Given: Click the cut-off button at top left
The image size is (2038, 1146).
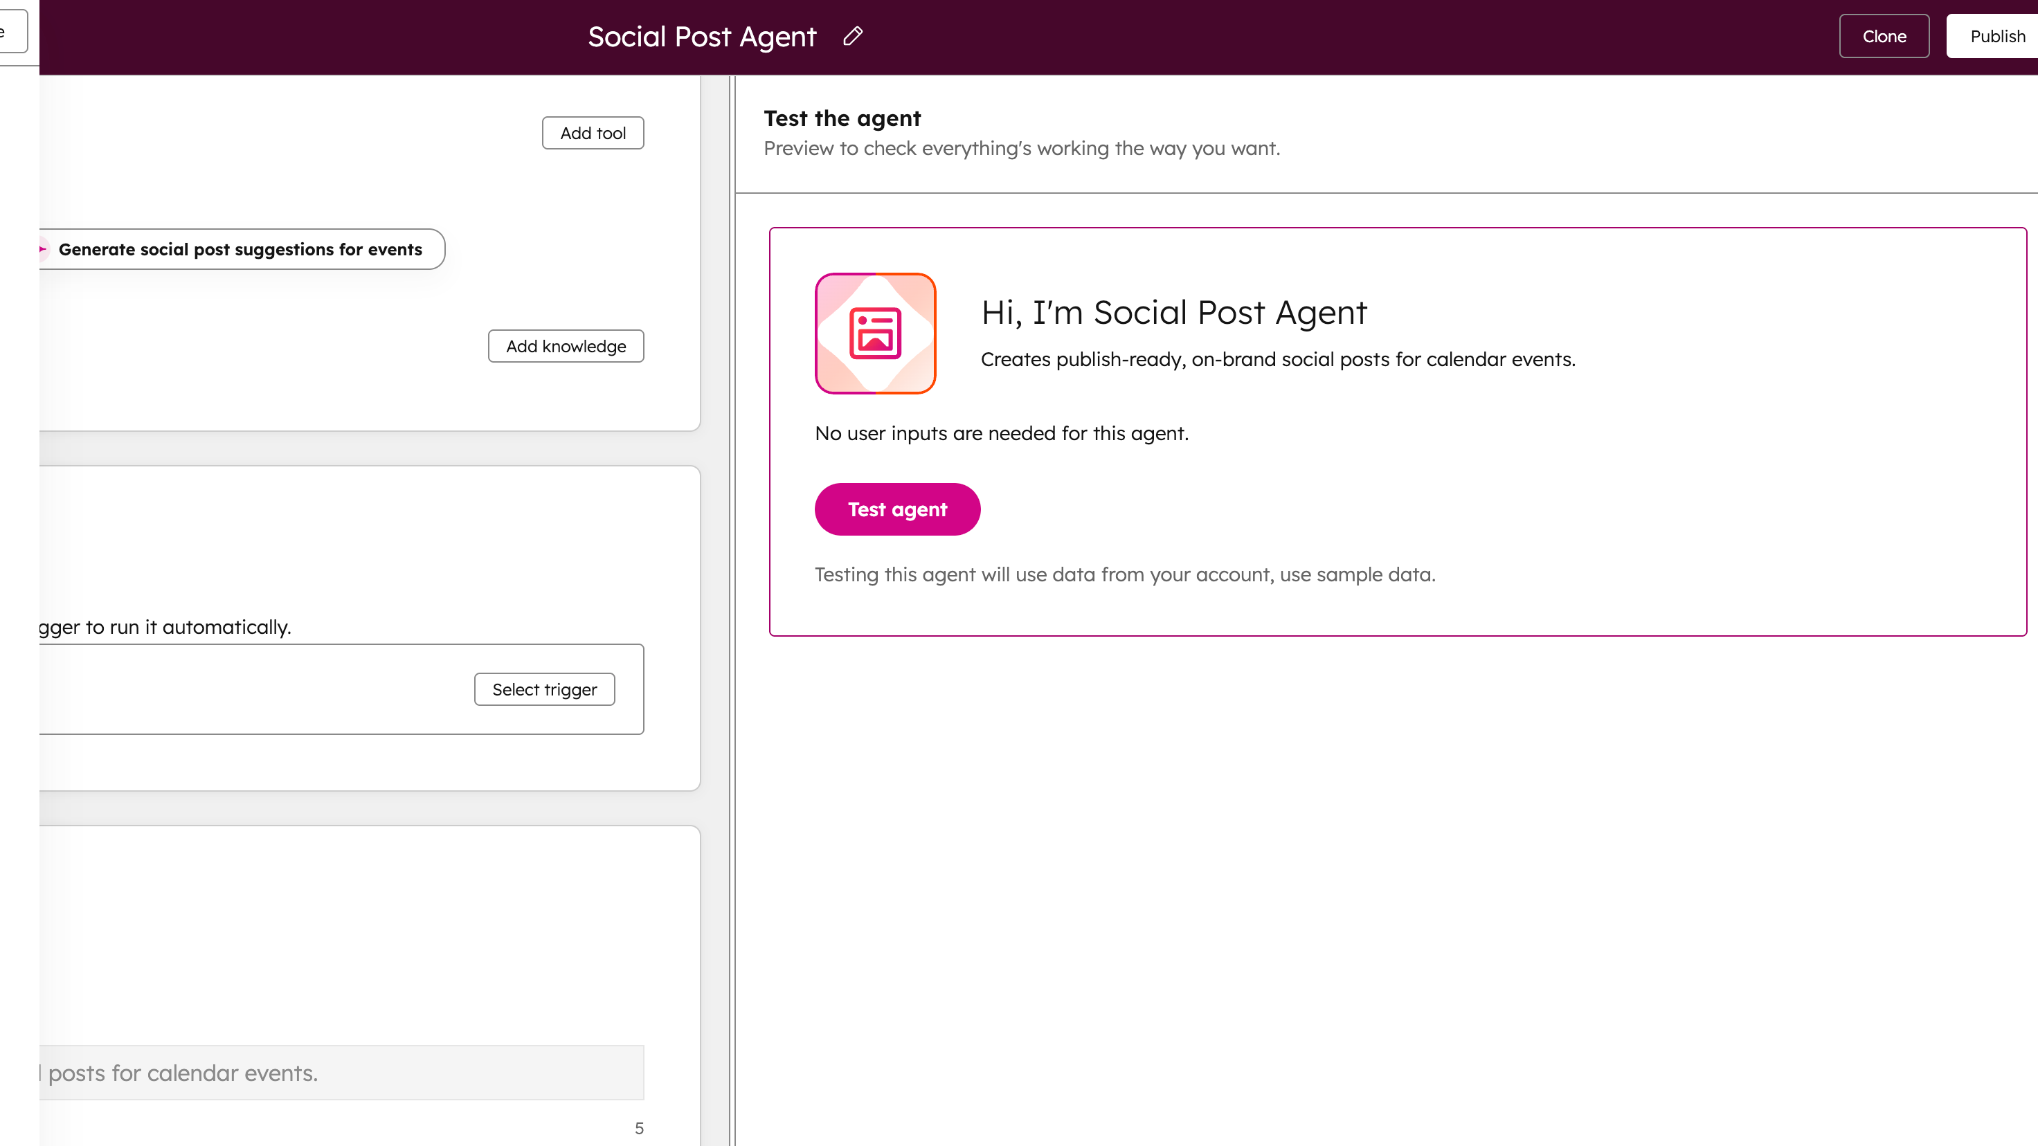Looking at the screenshot, I should click(x=11, y=32).
